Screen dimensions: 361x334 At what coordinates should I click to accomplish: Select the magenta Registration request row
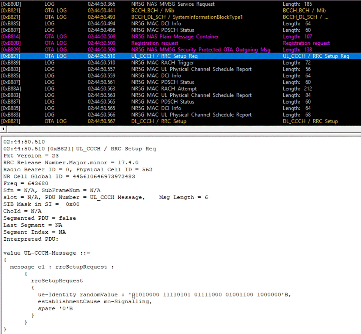180,43
